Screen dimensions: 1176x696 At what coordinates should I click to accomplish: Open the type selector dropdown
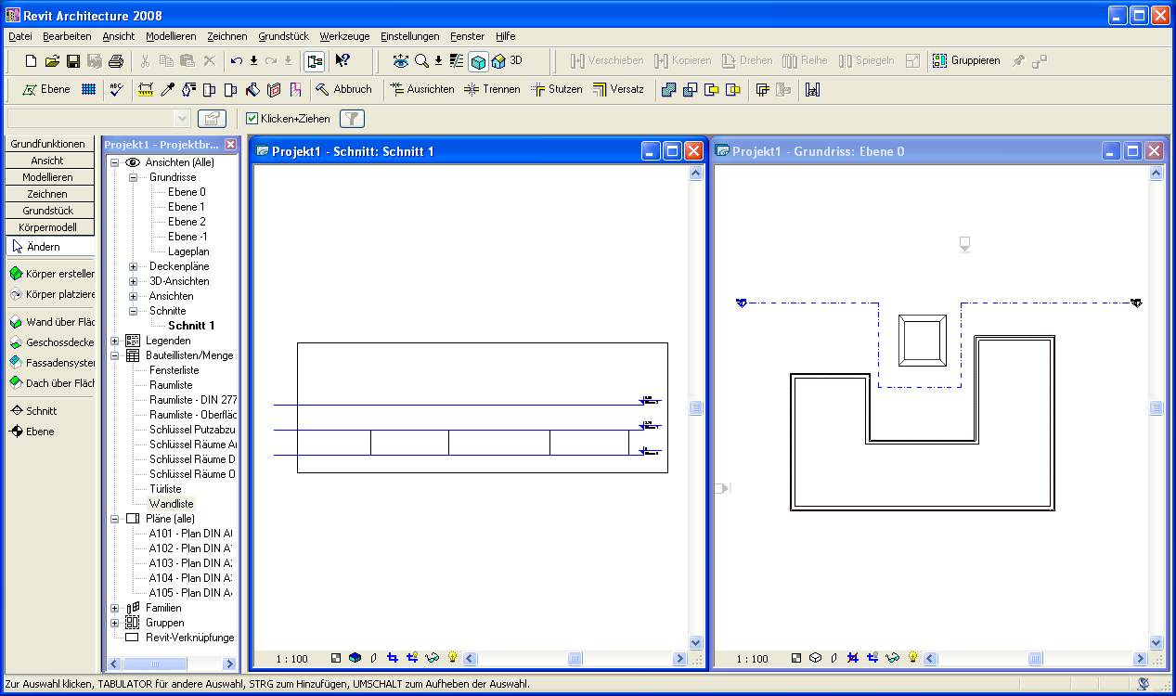click(182, 119)
